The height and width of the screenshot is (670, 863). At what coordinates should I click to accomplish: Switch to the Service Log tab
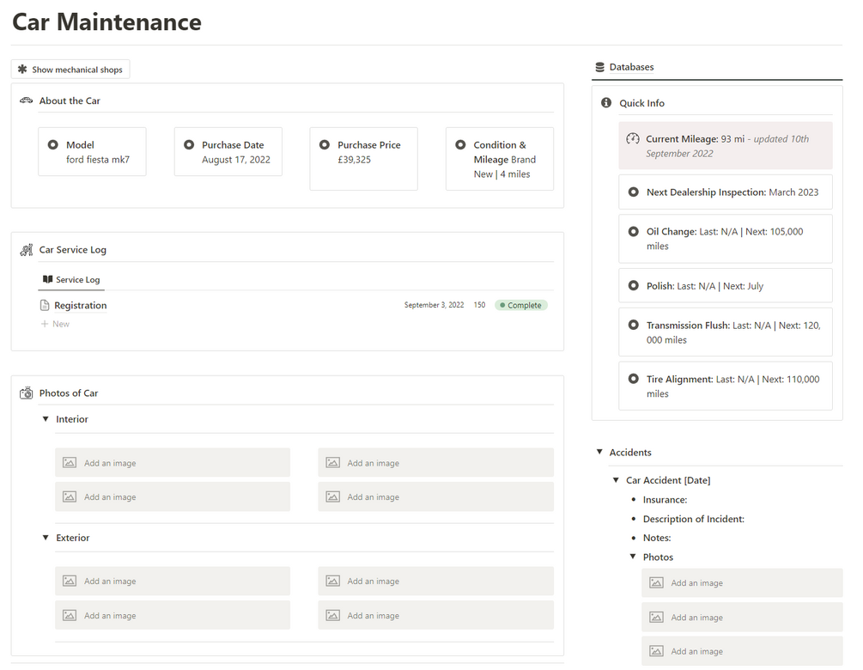pos(72,280)
